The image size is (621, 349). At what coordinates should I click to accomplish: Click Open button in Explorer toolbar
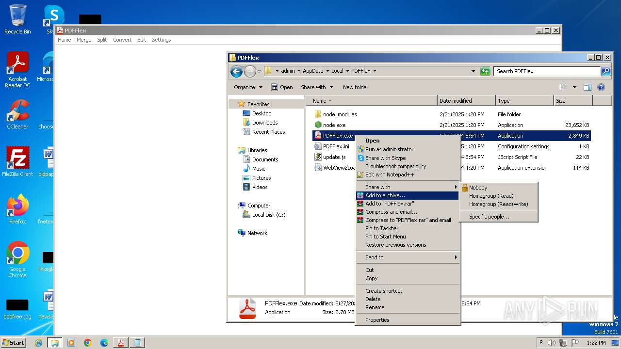point(282,87)
